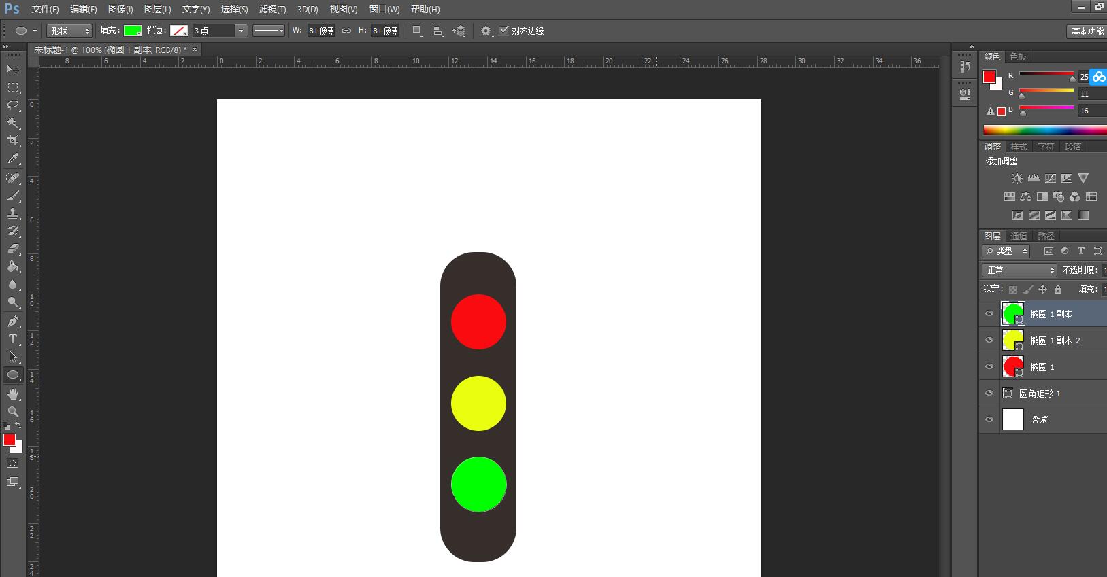The image size is (1107, 577).
Task: Select the Crop tool
Action: tap(13, 141)
